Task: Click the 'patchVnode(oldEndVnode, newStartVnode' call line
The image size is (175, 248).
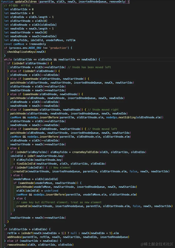Action: pos(71,133)
